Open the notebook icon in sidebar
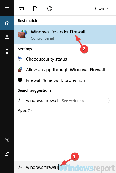This screenshot has height=173, width=116. [x=7, y=37]
